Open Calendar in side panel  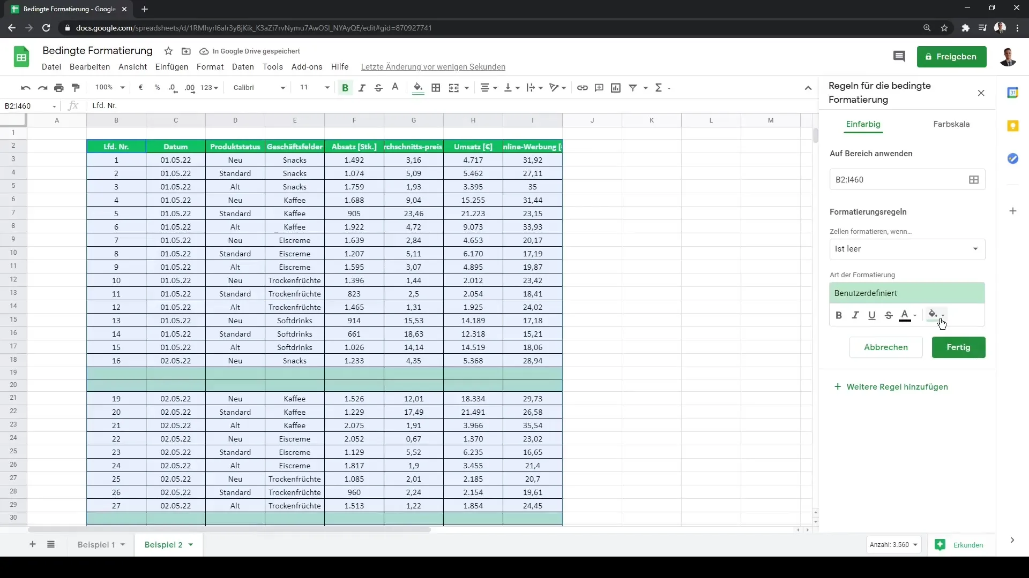pos(1012,93)
